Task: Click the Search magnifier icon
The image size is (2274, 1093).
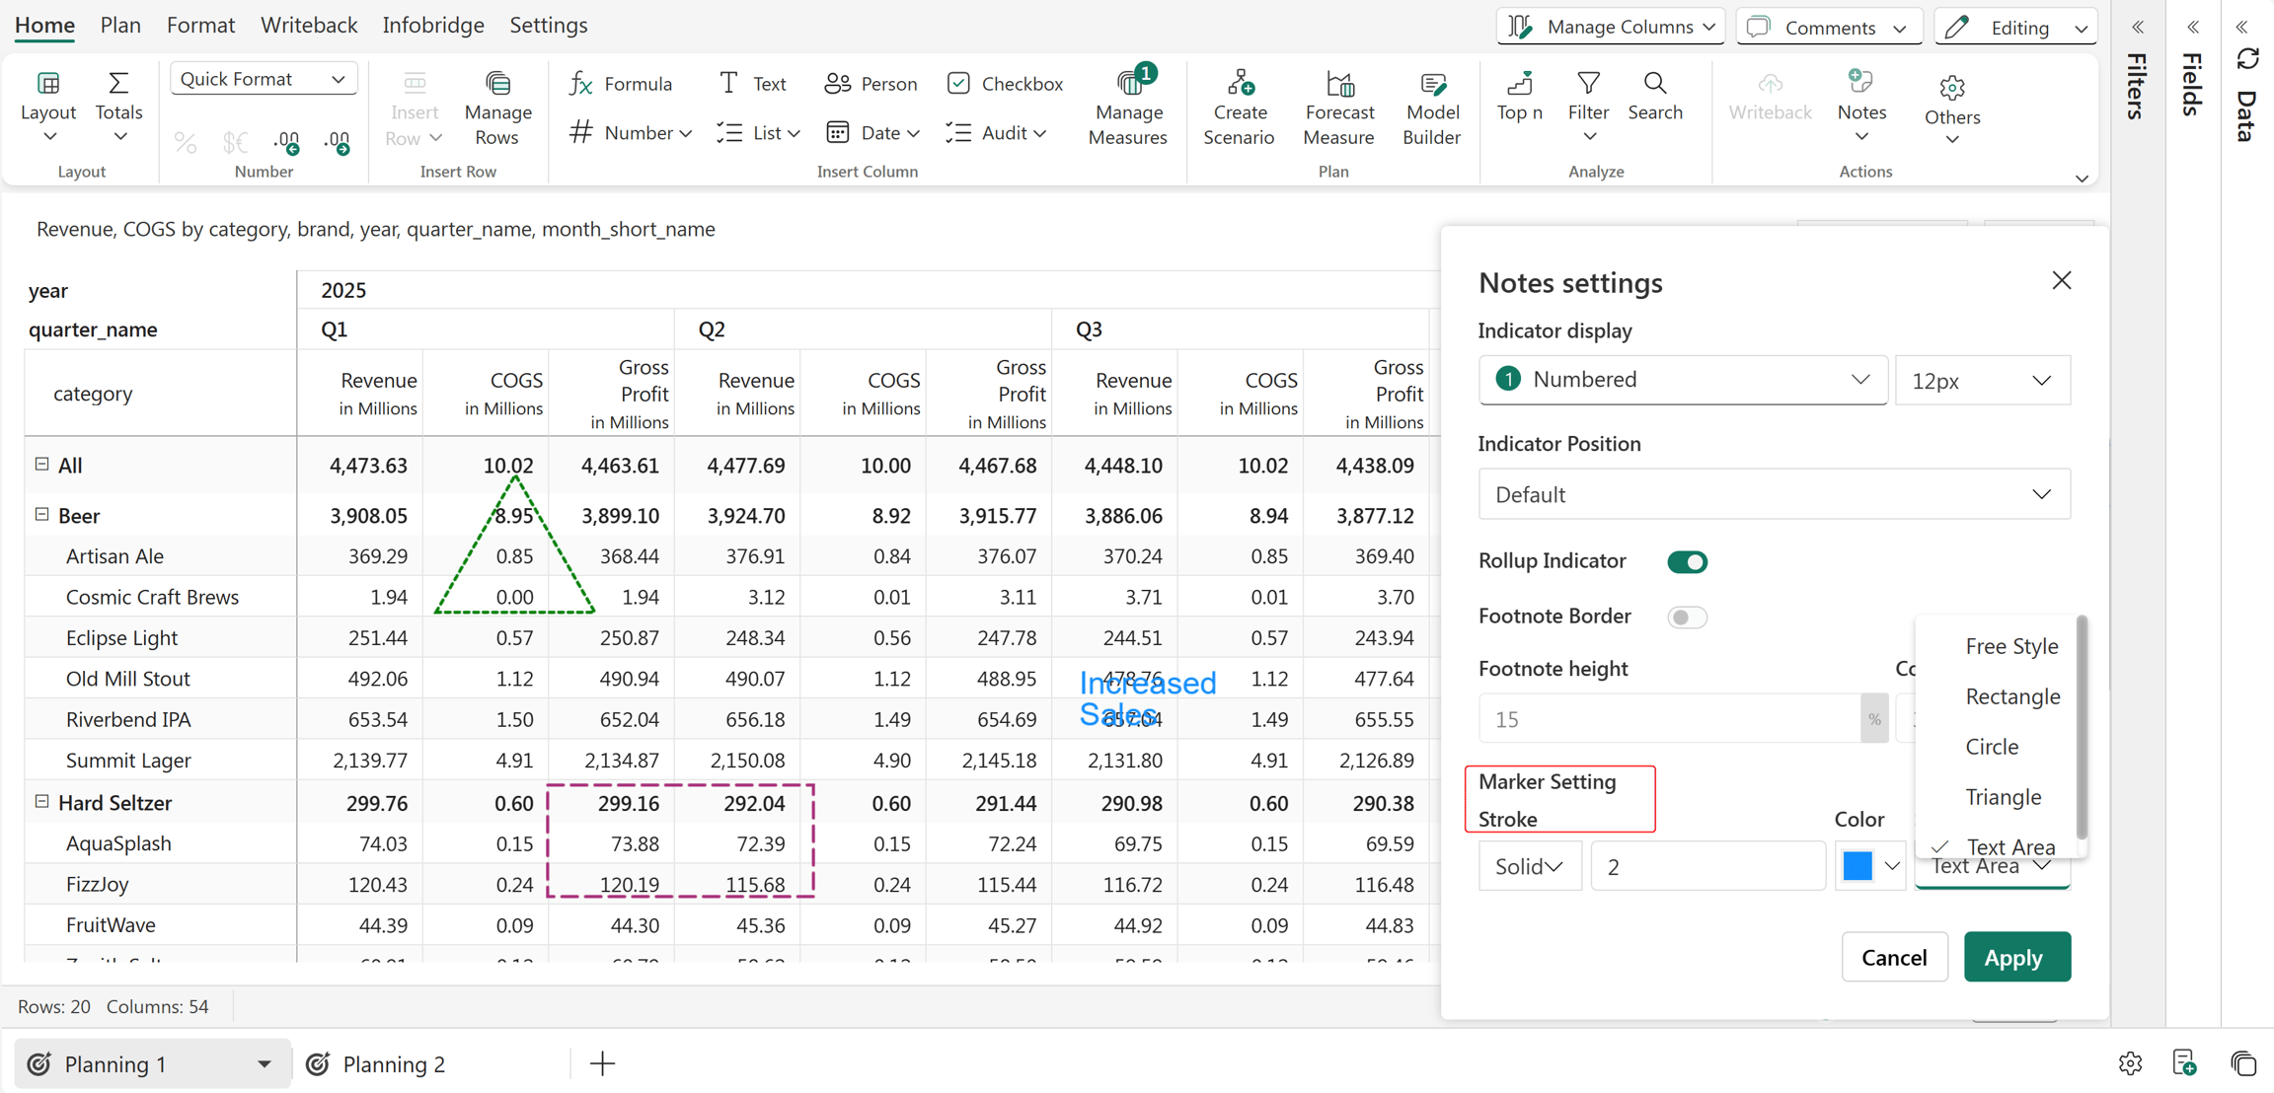Action: coord(1655,83)
